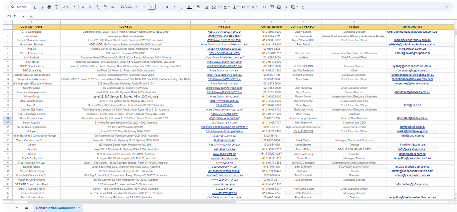Click the GROUP CHAIRMAN & CEO cell
This screenshot has width=457, height=212.
pos(354,149)
